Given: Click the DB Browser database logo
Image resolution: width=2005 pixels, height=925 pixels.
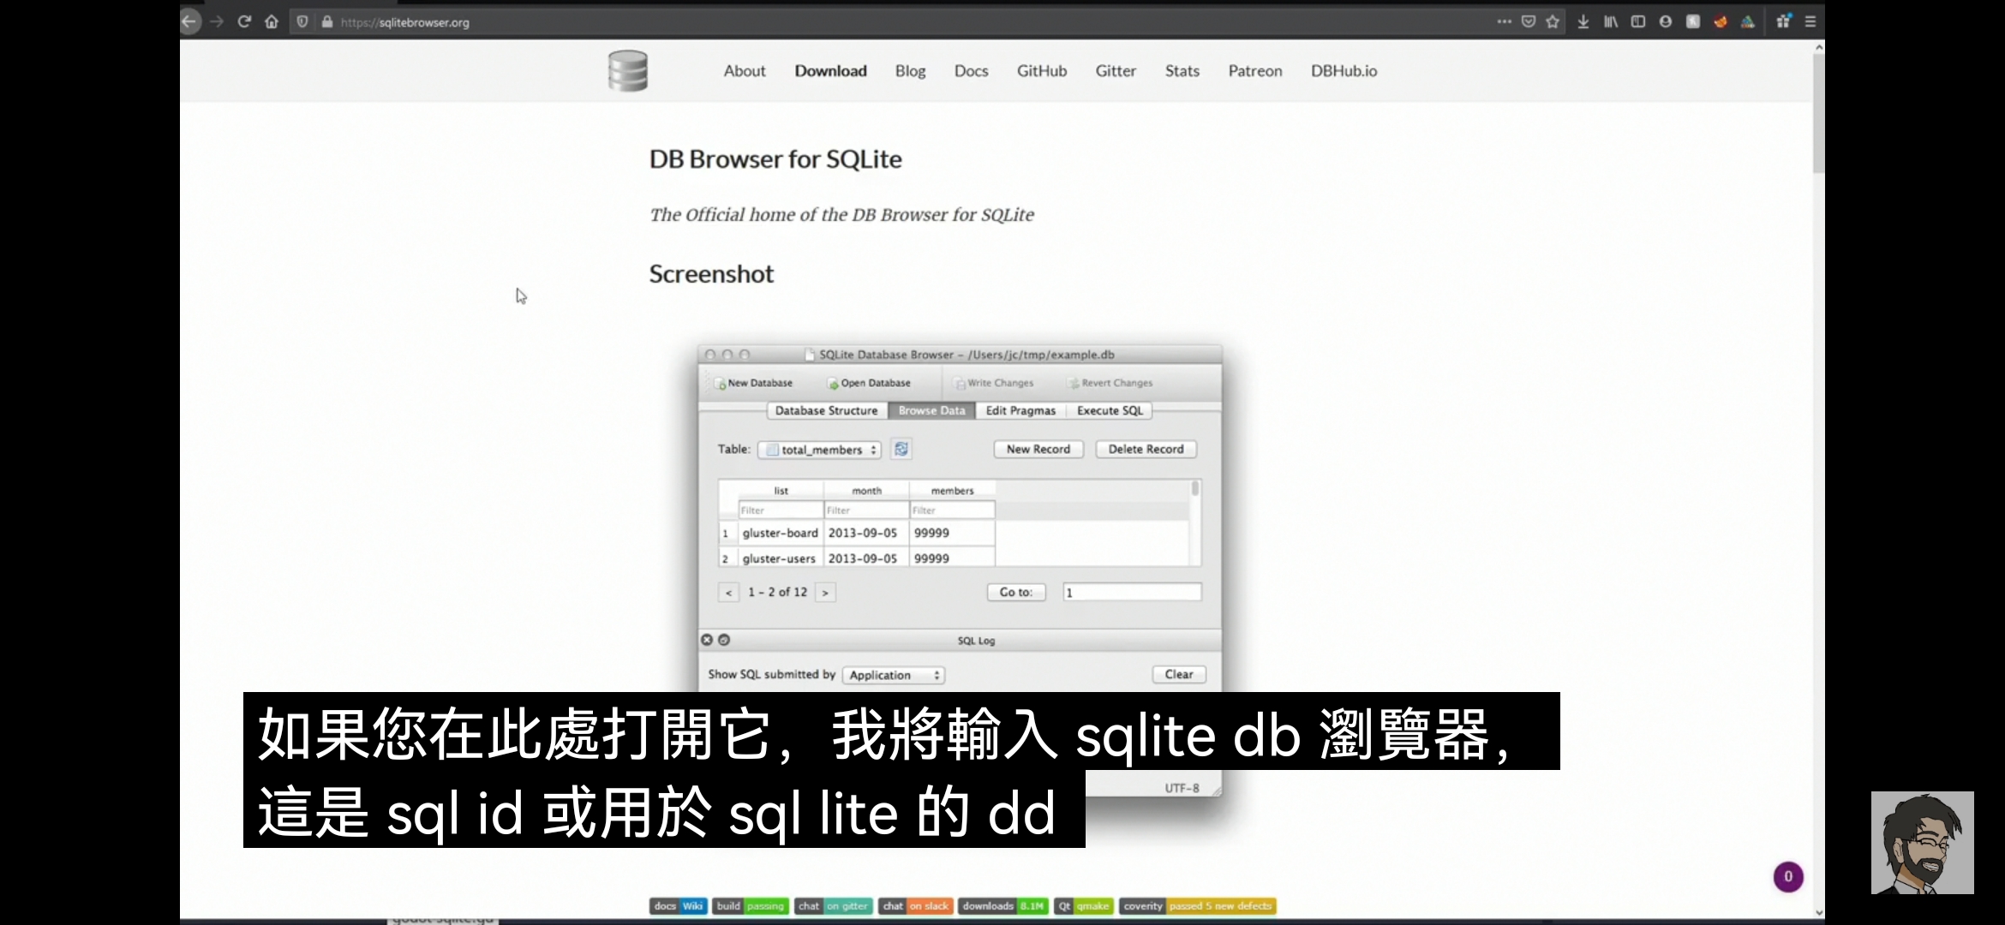Looking at the screenshot, I should (628, 71).
